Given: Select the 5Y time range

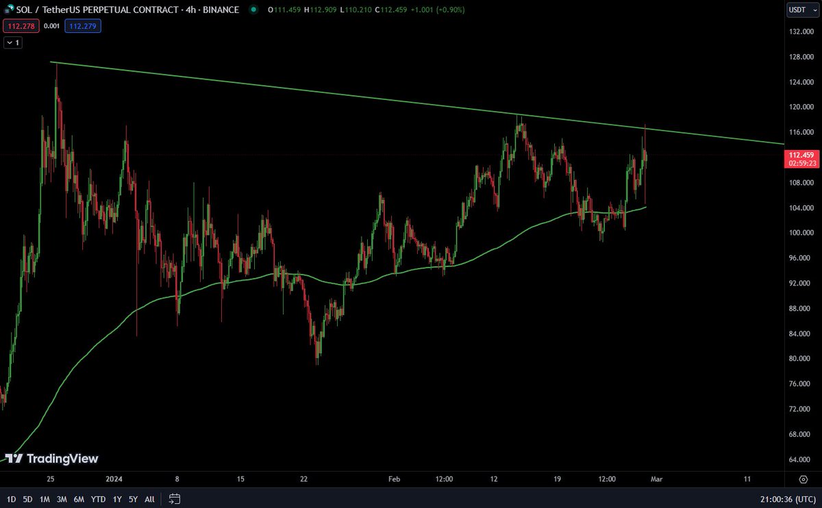Looking at the screenshot, I should pos(134,499).
